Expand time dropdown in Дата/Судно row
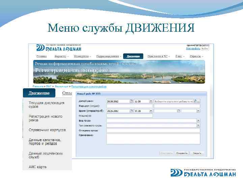Image resolution: width=243 pixels, height=182 pixels. click(151, 101)
